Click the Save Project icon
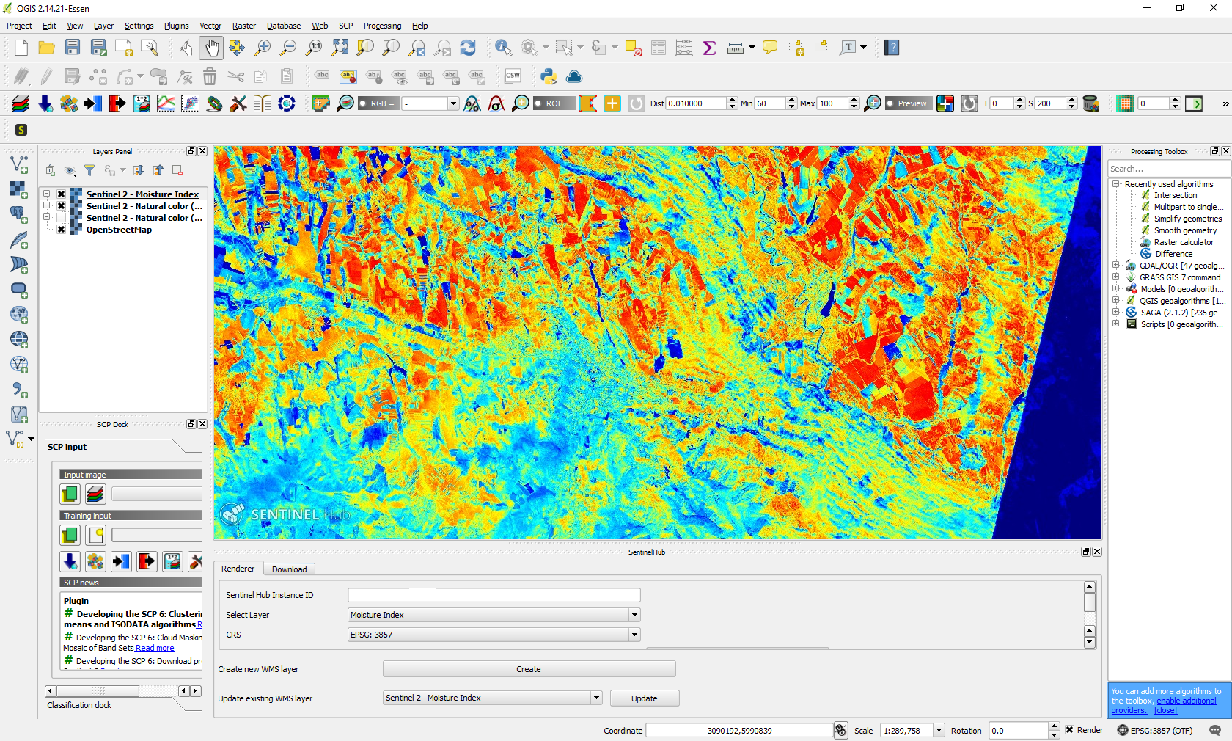 (72, 48)
